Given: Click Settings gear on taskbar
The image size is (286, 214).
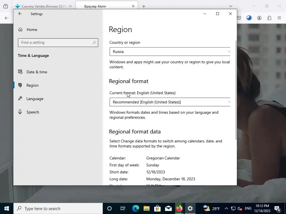Looking at the screenshot, I should click(x=190, y=208).
